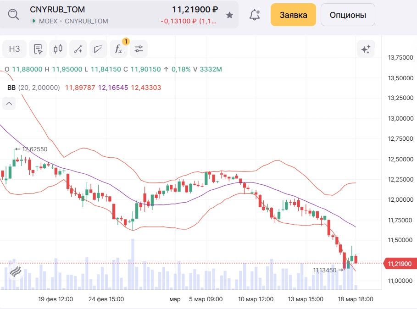The height and width of the screenshot is (309, 417).
Task: Collapse the indicator legend with chevron
Action: tap(9, 104)
